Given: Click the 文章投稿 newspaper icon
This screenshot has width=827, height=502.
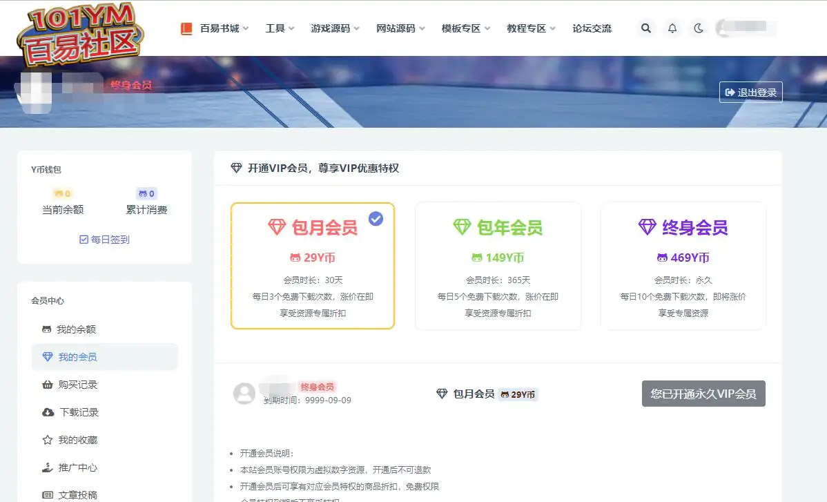Looking at the screenshot, I should pyautogui.click(x=48, y=494).
